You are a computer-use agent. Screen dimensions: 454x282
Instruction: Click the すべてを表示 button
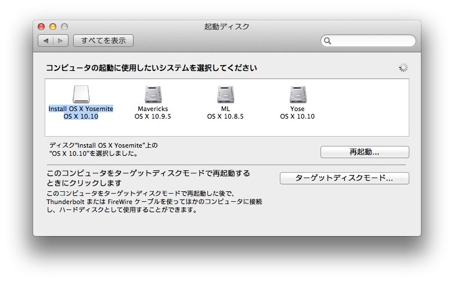[103, 41]
